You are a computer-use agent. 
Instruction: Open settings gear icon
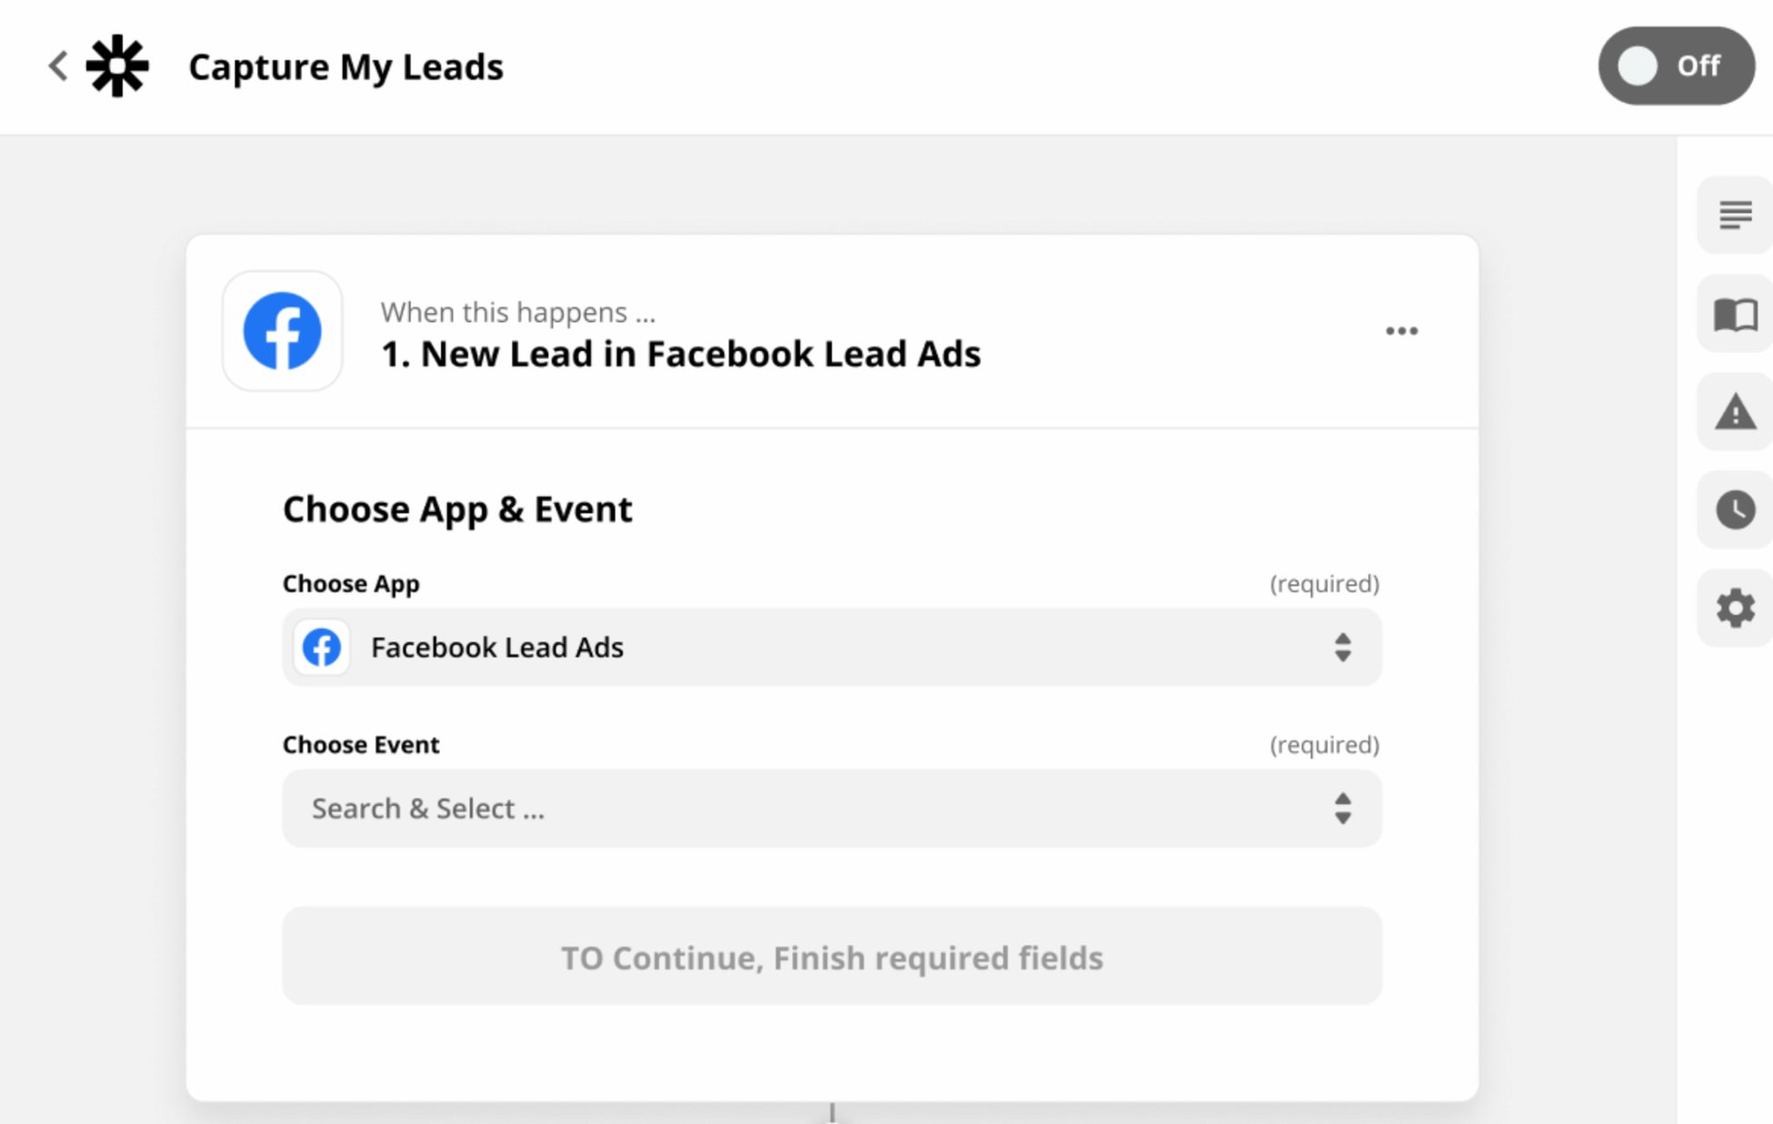[x=1735, y=608]
